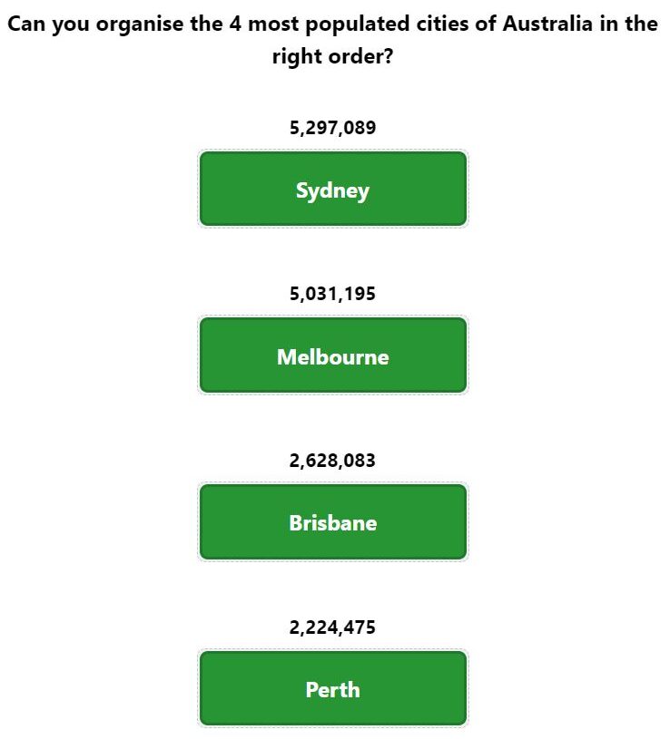Select the city card under 5,031,195

333,355
